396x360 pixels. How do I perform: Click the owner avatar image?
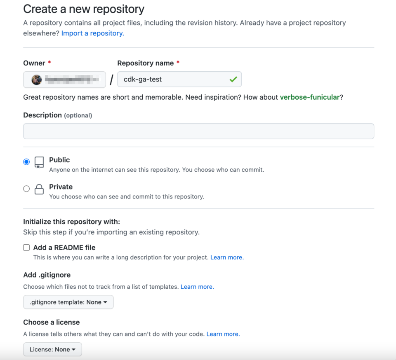pyautogui.click(x=36, y=79)
